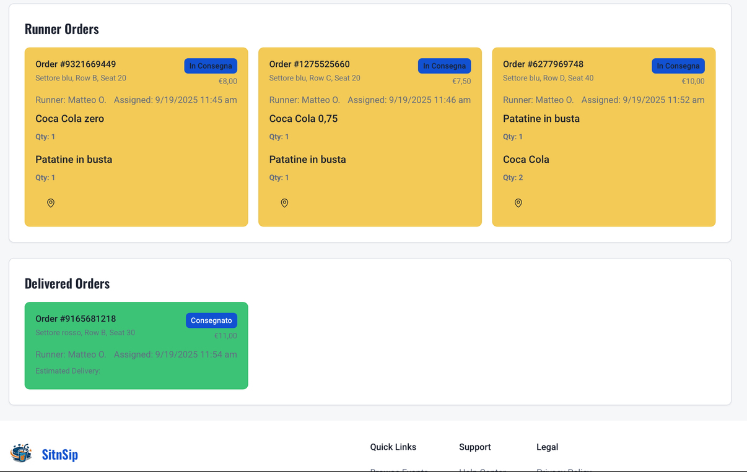747x472 pixels.
Task: Select In Consegna status on order #1275525660
Action: 444,66
